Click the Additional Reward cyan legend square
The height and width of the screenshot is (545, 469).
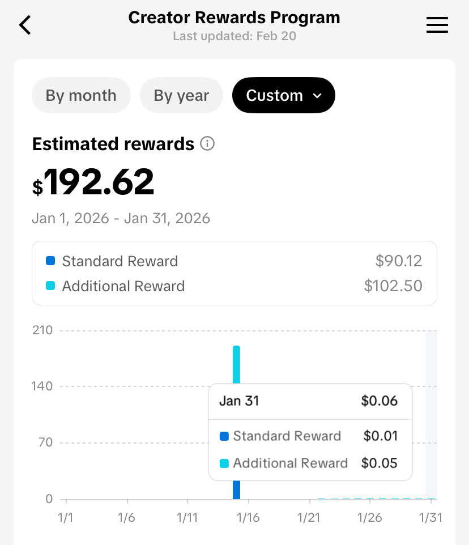50,286
